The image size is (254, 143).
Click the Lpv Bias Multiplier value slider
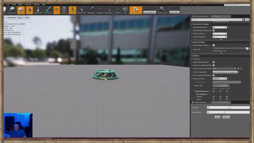click(x=219, y=37)
